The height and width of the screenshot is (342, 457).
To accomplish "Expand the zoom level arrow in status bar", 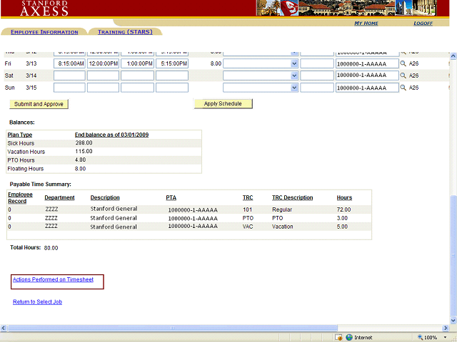I will (444, 337).
